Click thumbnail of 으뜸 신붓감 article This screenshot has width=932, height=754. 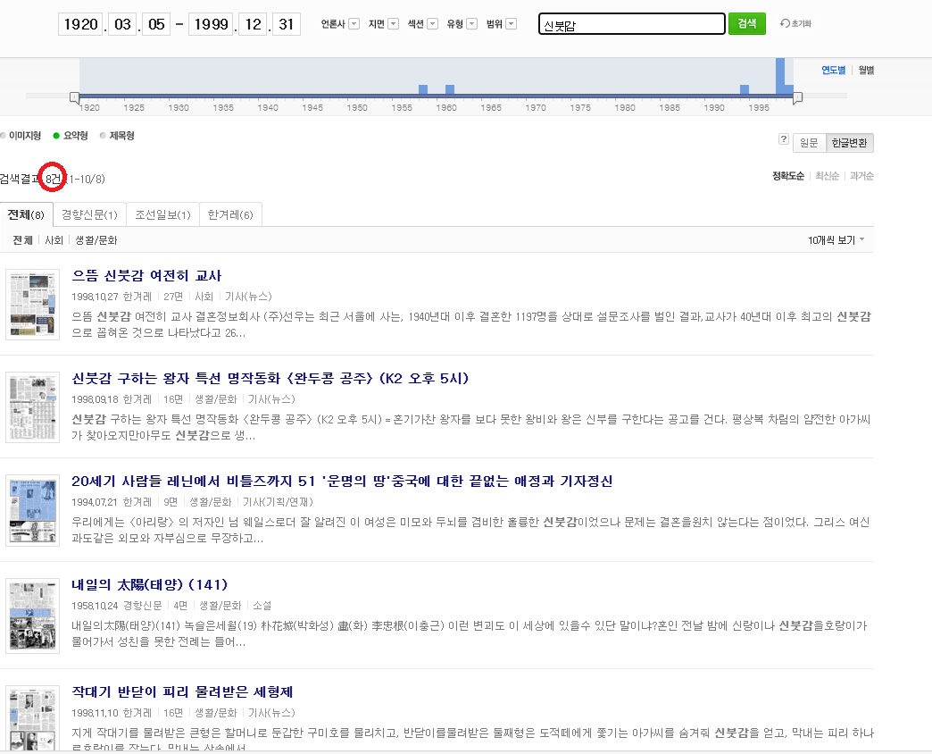click(33, 305)
